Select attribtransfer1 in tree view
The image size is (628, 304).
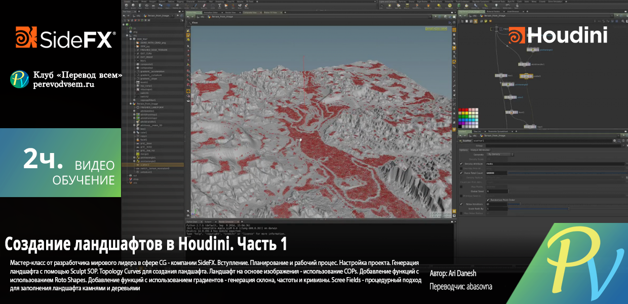coord(148,122)
